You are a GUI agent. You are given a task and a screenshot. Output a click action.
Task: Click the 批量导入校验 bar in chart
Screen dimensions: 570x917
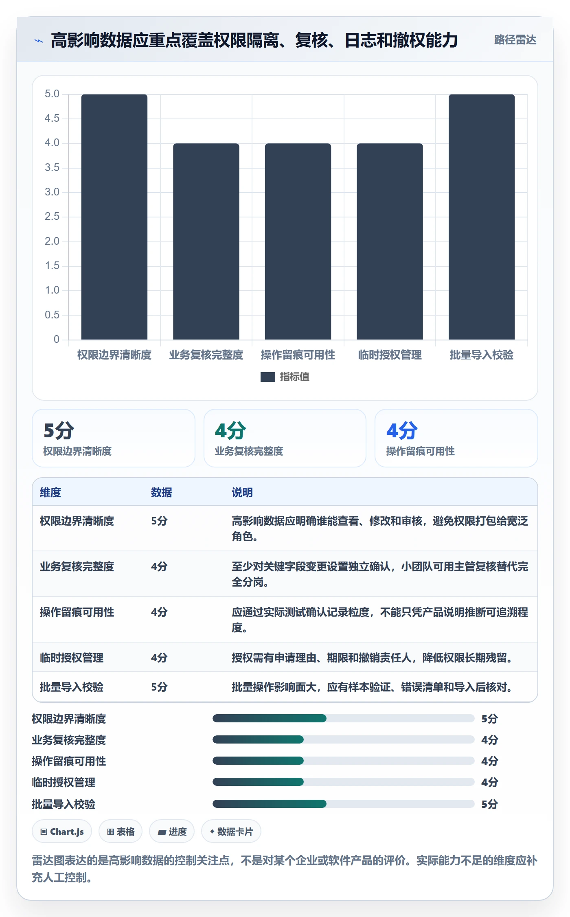pyautogui.click(x=482, y=217)
